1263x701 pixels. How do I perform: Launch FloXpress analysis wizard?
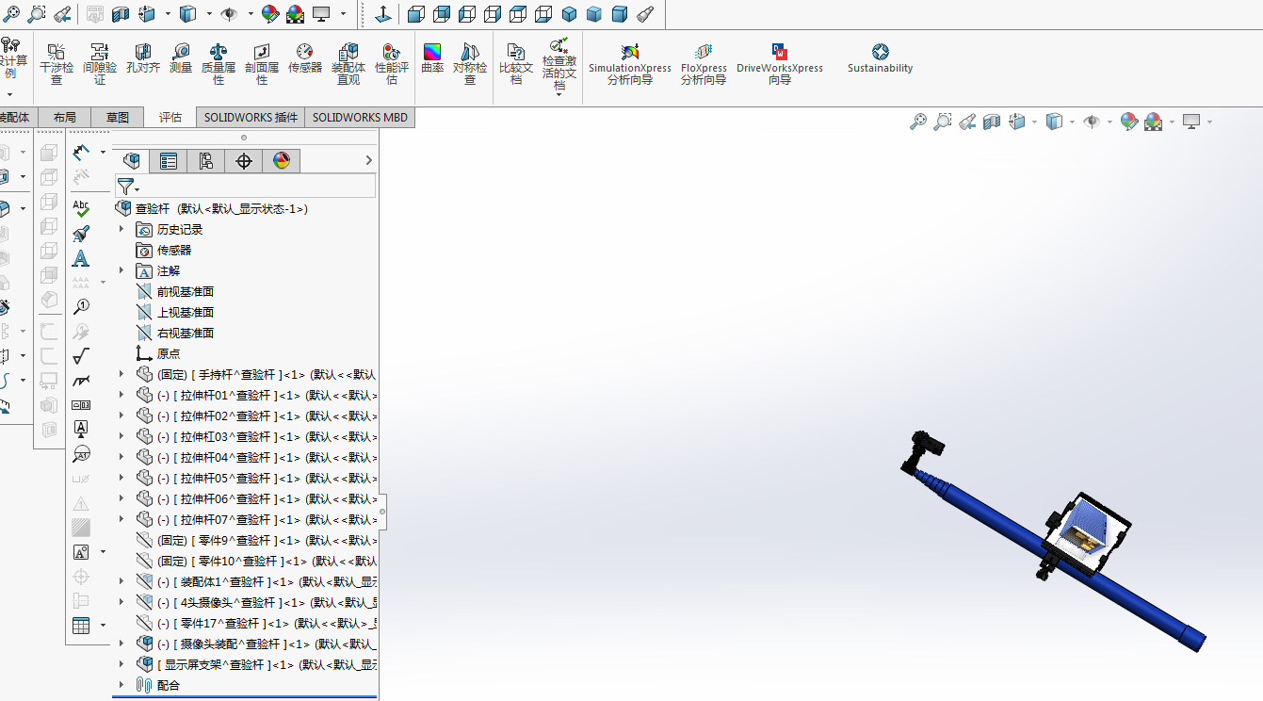[704, 63]
